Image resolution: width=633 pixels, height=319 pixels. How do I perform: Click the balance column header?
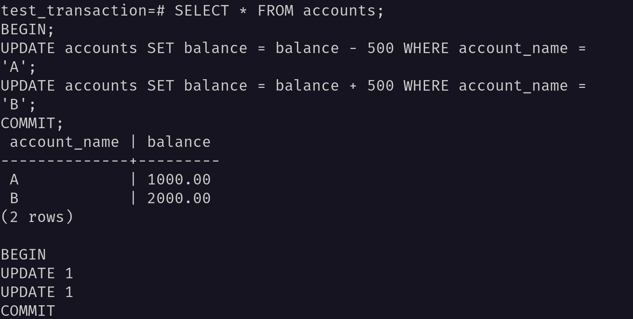pyautogui.click(x=179, y=142)
